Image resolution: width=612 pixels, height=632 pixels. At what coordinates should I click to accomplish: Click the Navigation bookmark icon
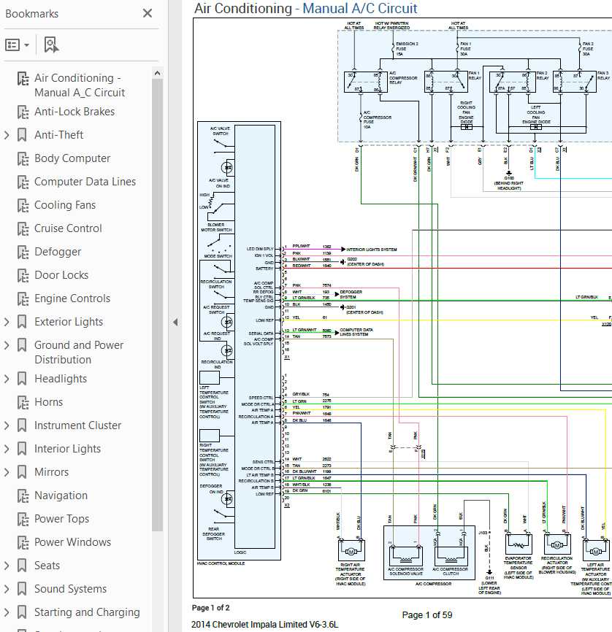(23, 496)
